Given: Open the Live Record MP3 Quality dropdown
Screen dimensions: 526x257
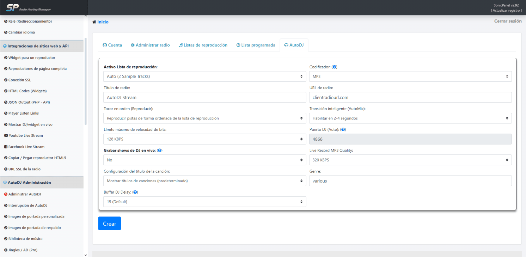Looking at the screenshot, I should tap(410, 160).
